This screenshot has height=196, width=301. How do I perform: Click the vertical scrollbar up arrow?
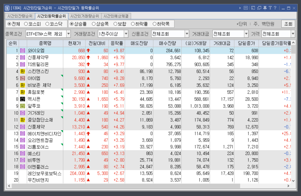(293, 43)
